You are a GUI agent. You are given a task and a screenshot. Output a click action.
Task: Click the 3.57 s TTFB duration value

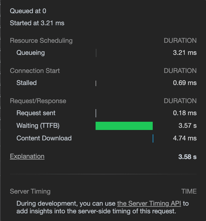187,126
